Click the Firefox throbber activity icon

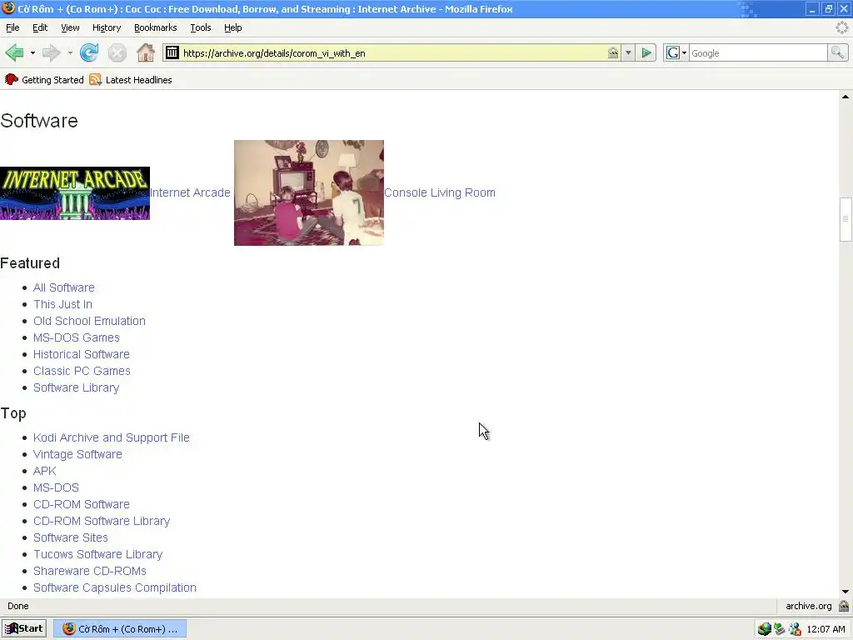pyautogui.click(x=841, y=27)
